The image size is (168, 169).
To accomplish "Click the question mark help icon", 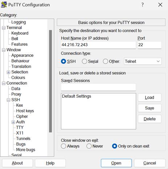I will tap(143, 5).
